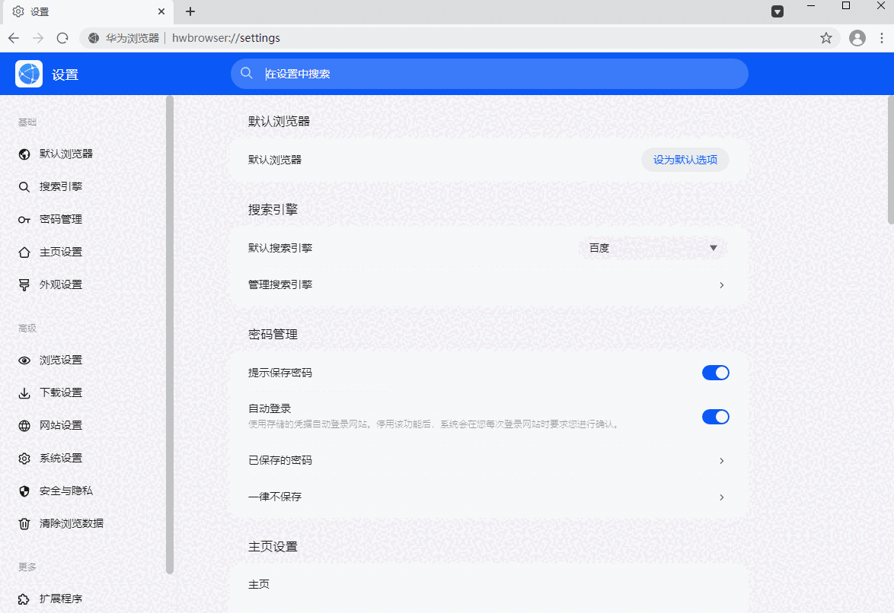Select the 搜索引擎 sidebar icon
Screen dimensions: 894x613
[x=25, y=186]
